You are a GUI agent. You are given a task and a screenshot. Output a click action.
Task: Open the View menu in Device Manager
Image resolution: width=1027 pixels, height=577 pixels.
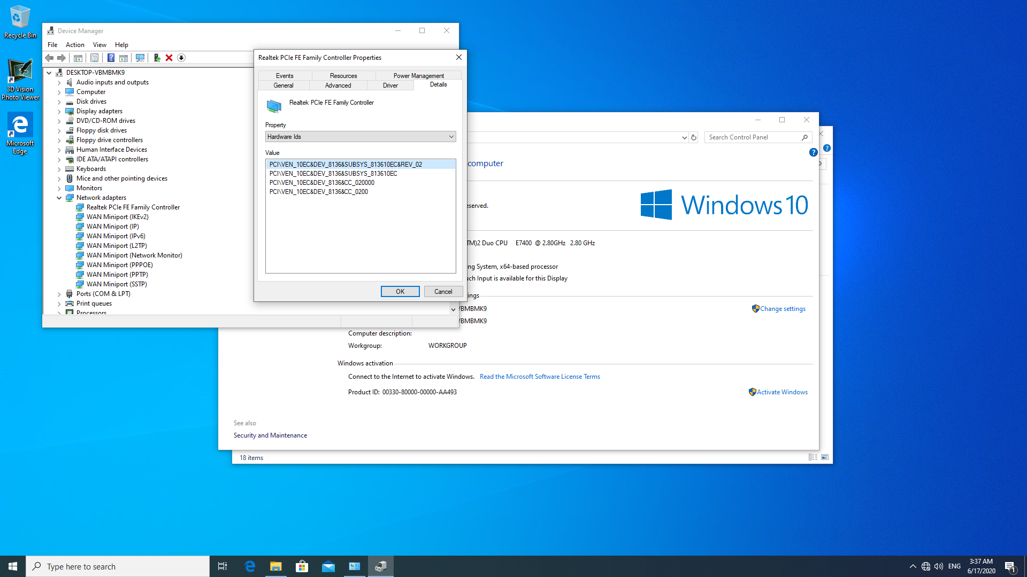point(99,45)
